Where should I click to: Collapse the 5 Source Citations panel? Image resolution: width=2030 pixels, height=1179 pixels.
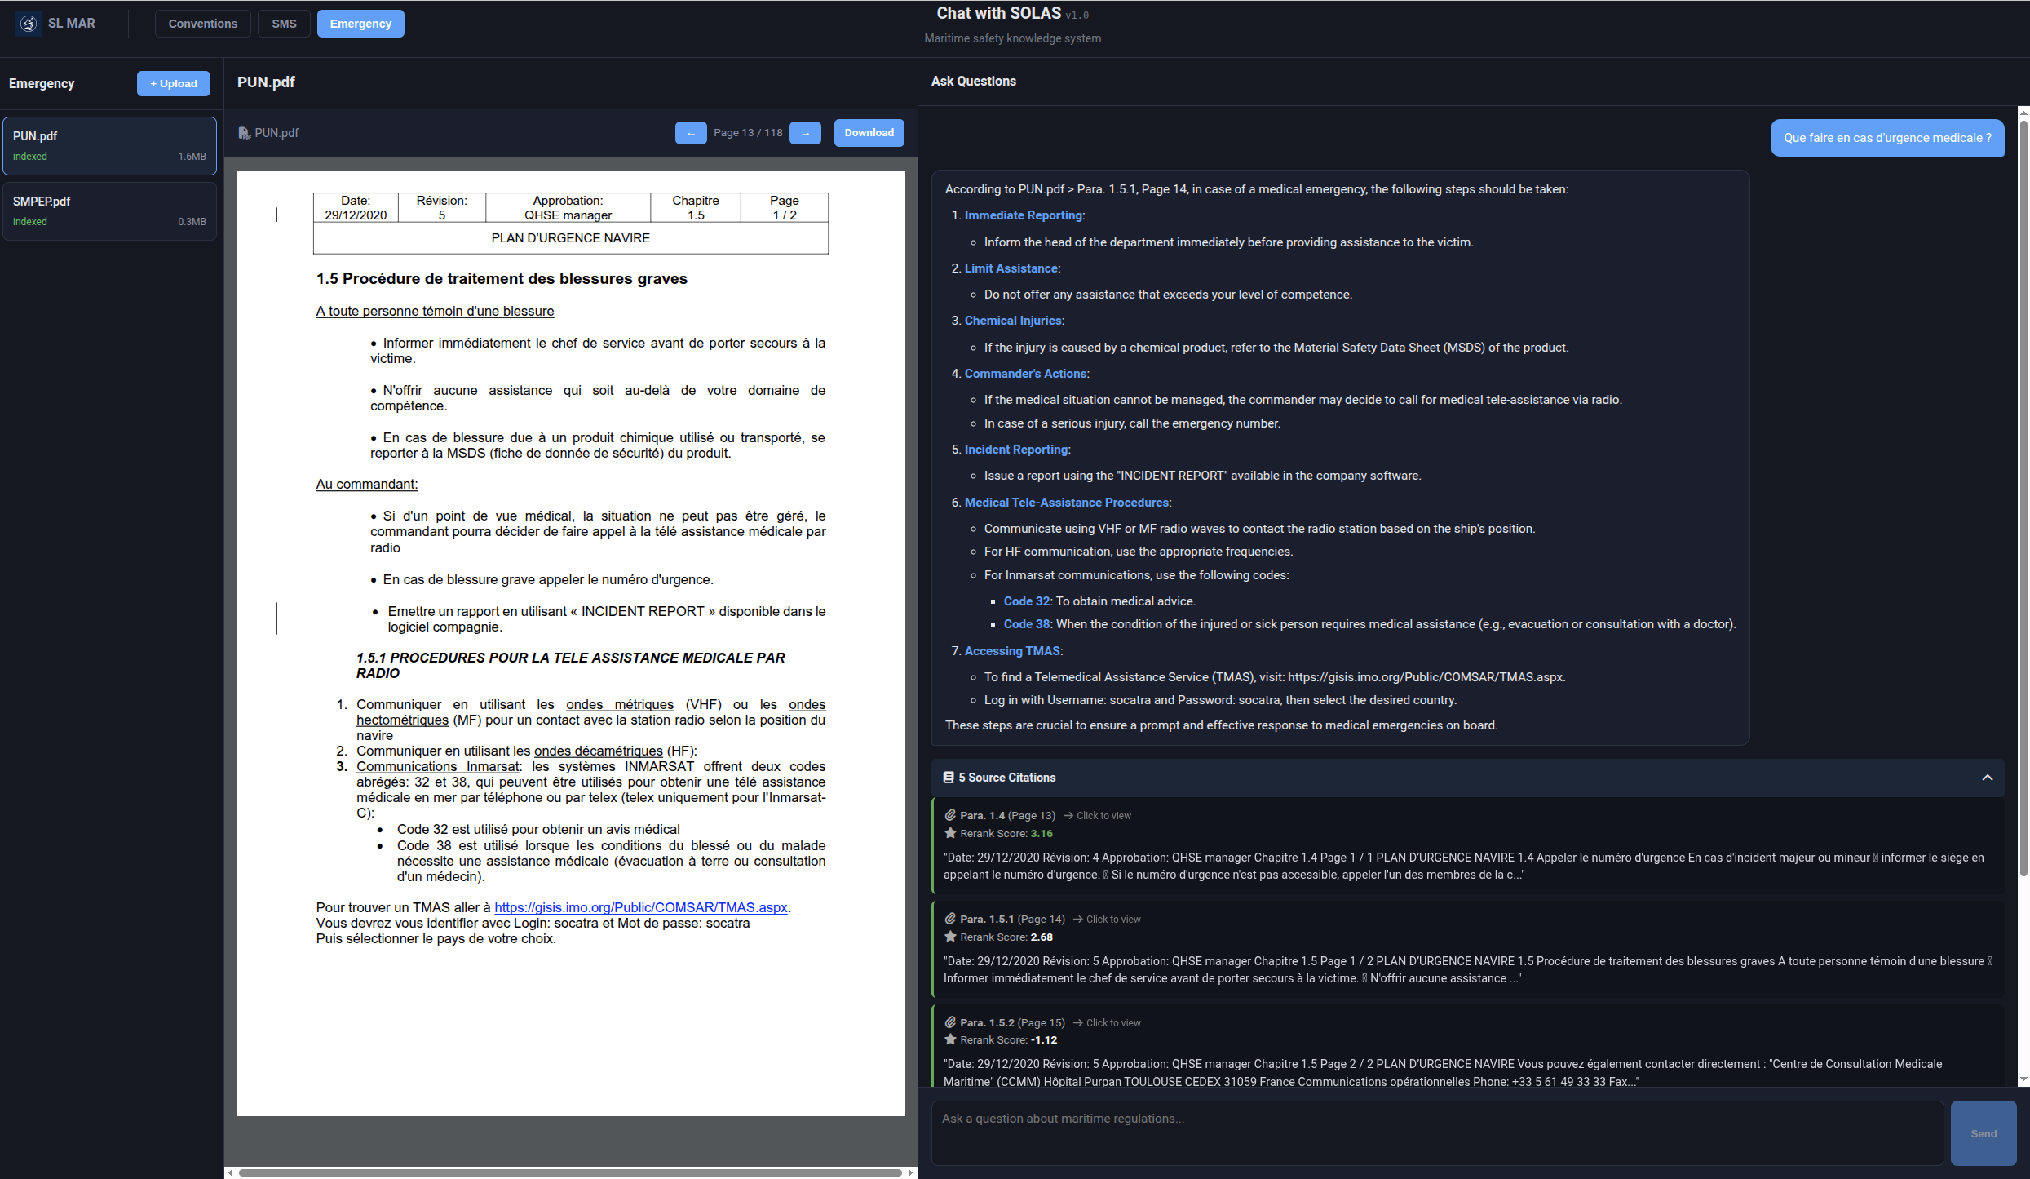pos(1988,777)
